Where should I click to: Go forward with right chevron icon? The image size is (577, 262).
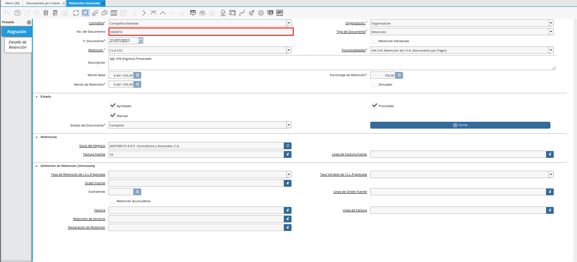(144, 13)
